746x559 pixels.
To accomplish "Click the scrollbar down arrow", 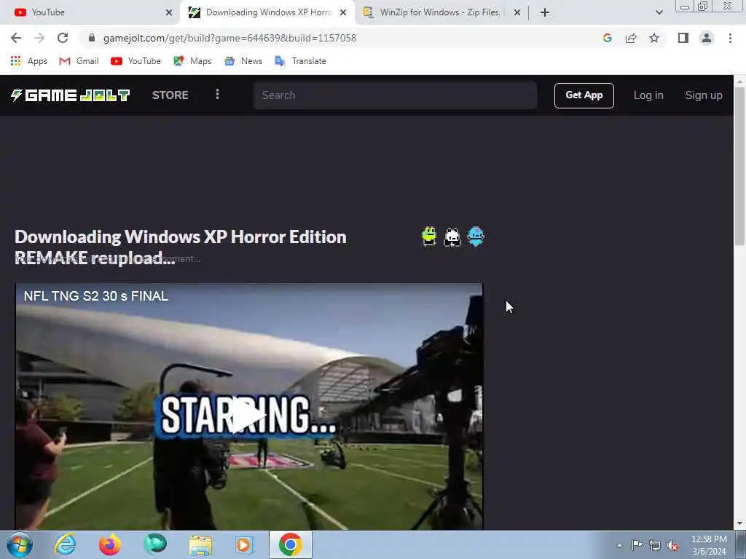I will tap(739, 523).
